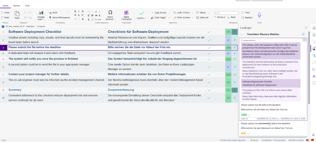Click the Next segment button
Screen dimensions: 316x142
(x=231, y=17)
